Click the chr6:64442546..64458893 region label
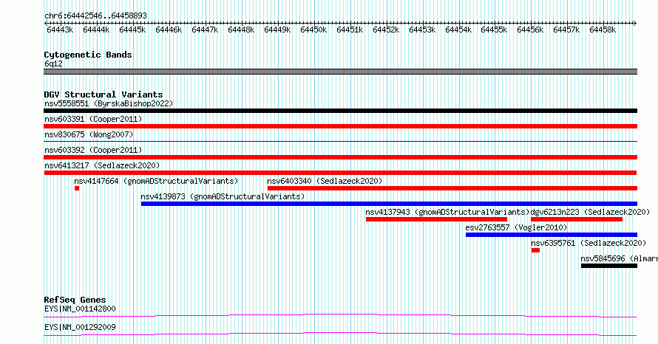 (x=95, y=16)
